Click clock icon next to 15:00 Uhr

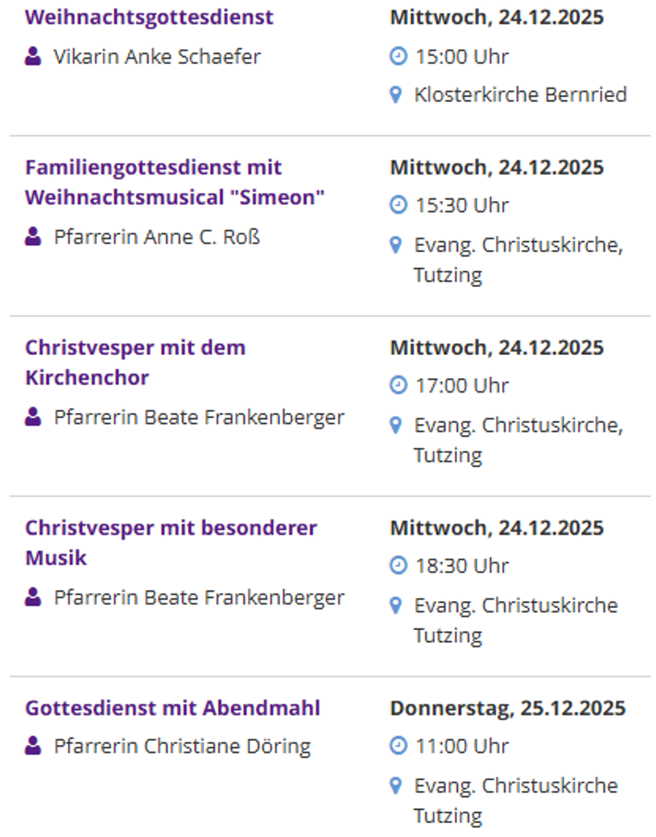click(x=398, y=57)
